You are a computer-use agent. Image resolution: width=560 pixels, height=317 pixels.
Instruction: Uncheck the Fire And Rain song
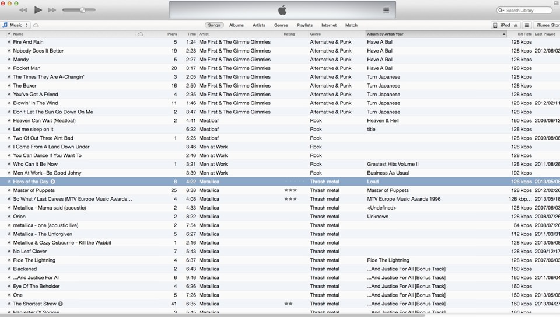click(9, 42)
